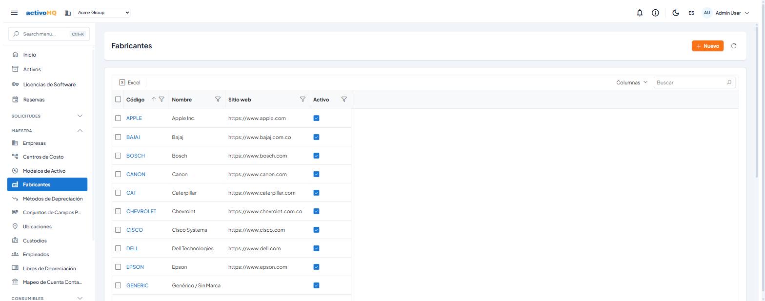
Task: Open the GENERIC code link
Action: 137,285
